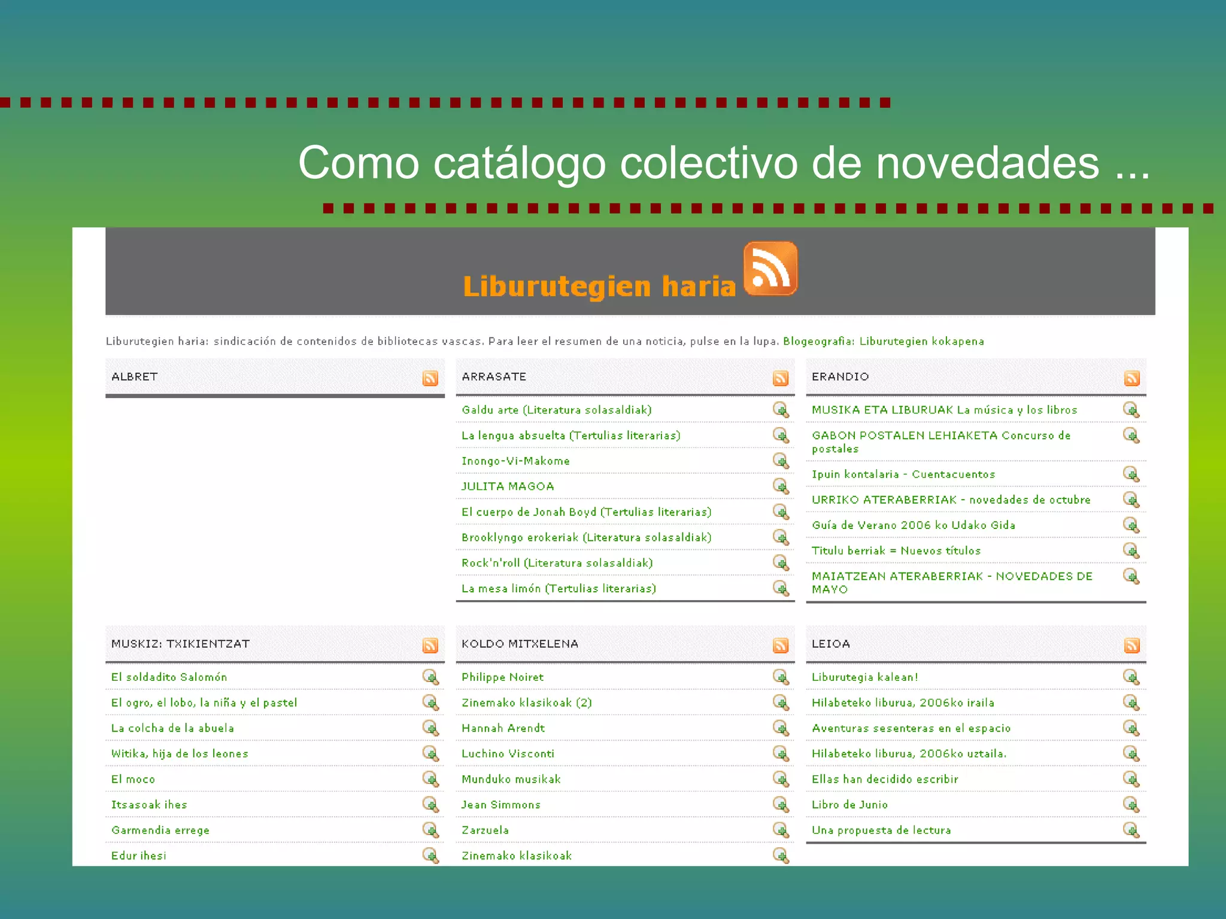1226x919 pixels.
Task: Click magnifier next to JULITA MAGOA
Action: pos(781,486)
